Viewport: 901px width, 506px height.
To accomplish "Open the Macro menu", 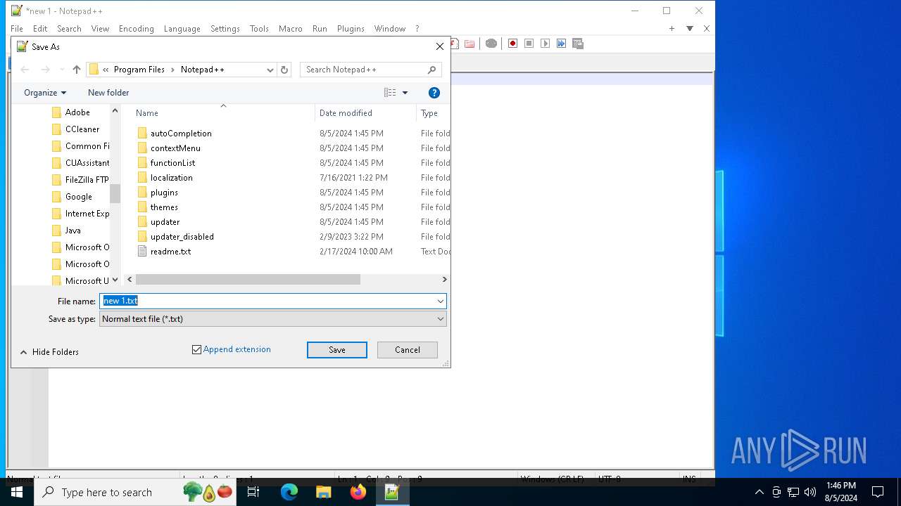I will [291, 29].
